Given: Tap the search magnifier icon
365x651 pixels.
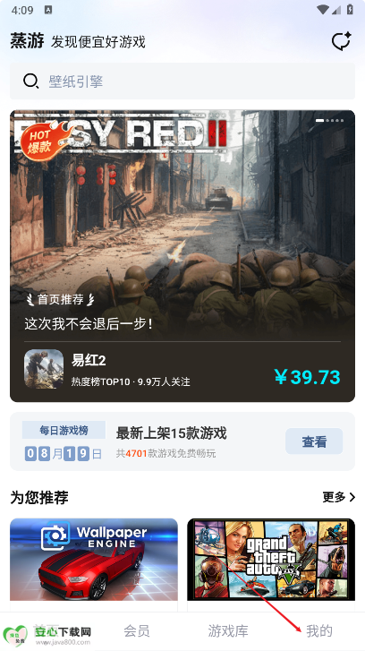Looking at the screenshot, I should [30, 81].
